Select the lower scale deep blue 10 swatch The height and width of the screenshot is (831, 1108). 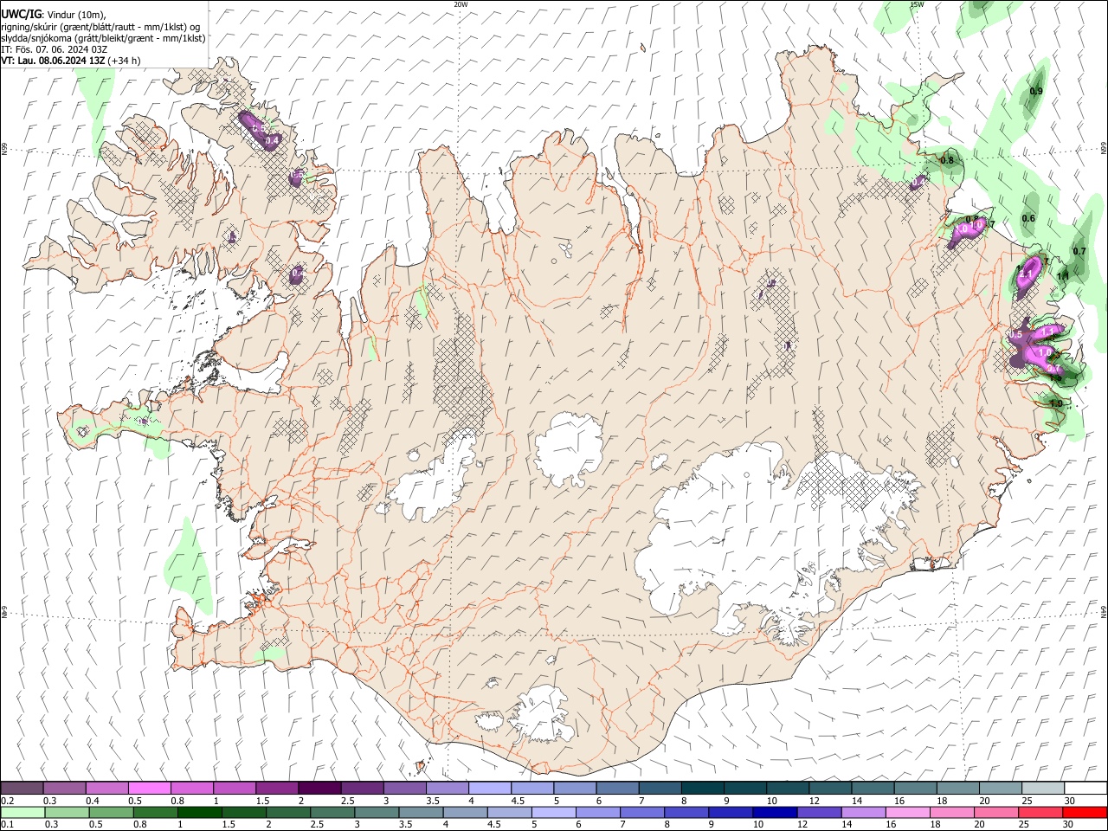tap(774, 812)
